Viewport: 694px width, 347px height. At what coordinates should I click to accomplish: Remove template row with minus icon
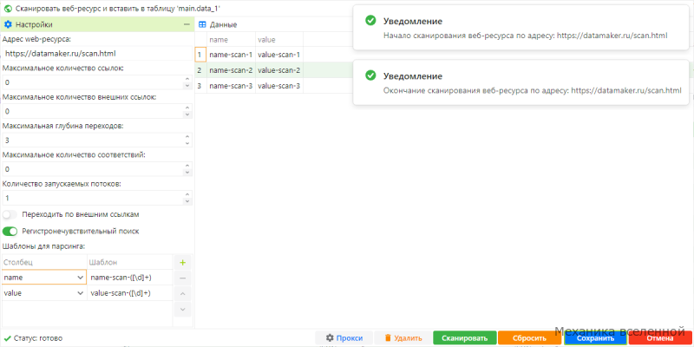(182, 278)
